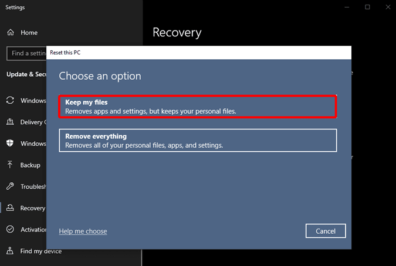Click the Settings window title text

point(15,7)
